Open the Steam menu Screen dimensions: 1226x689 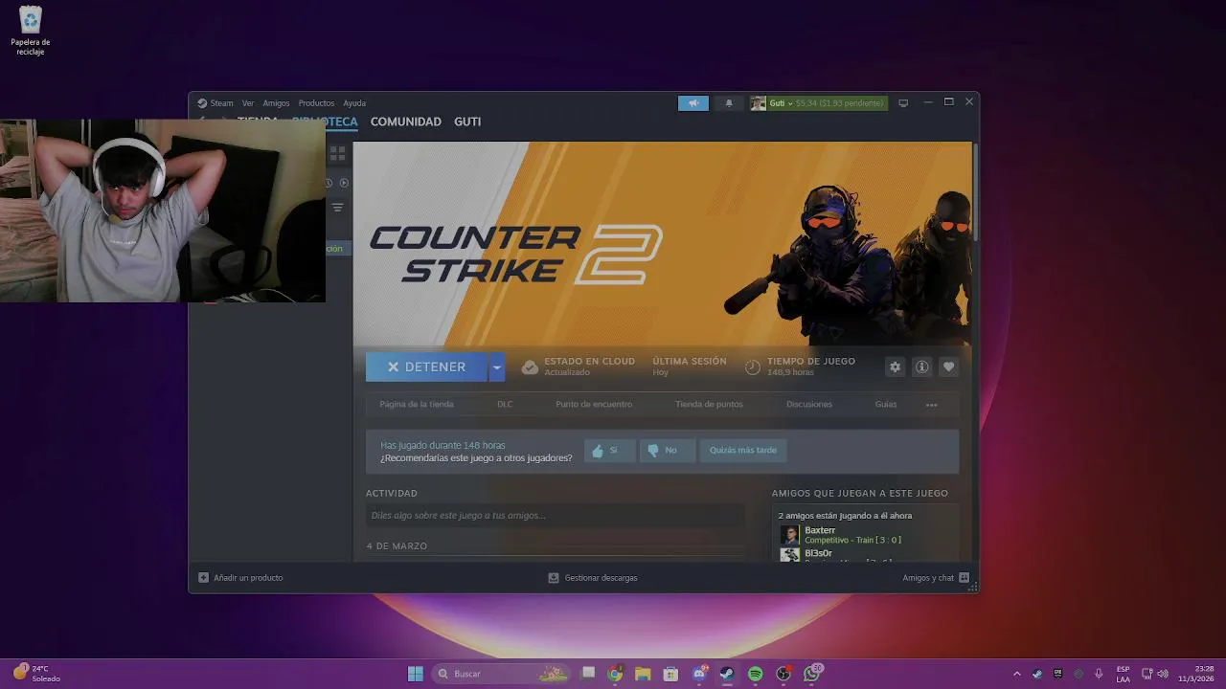coord(216,103)
